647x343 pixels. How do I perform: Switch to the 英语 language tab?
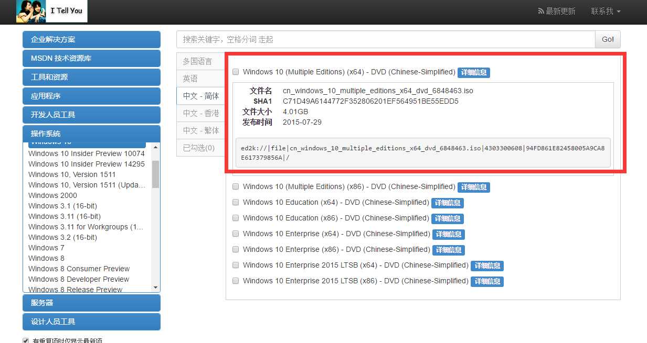point(201,79)
